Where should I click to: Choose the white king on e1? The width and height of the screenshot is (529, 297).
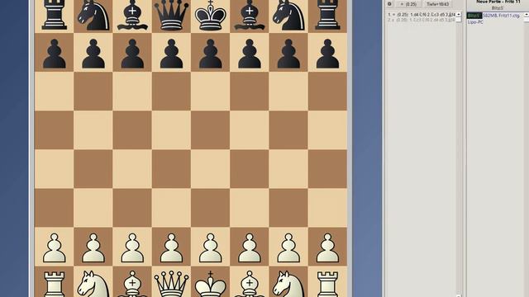[x=211, y=284]
